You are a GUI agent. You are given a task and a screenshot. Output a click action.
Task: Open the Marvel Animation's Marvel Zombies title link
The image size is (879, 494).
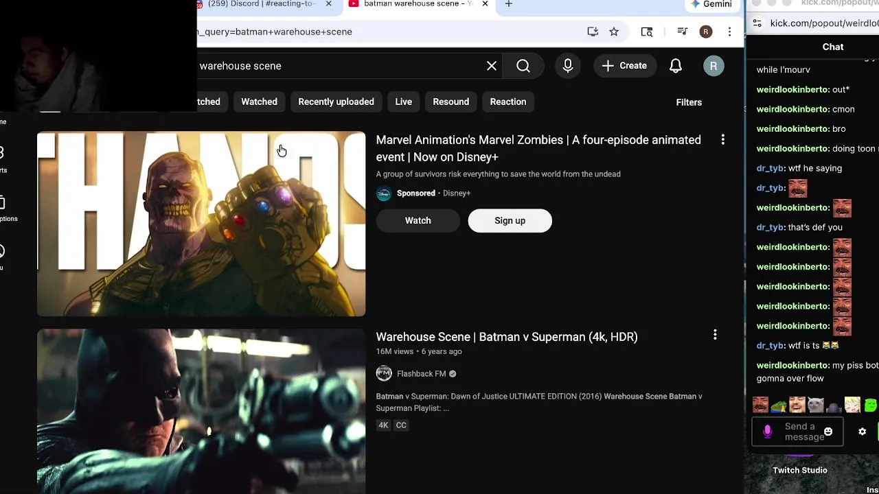tap(538, 148)
